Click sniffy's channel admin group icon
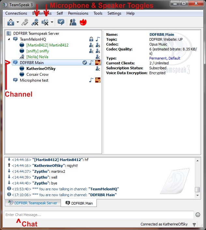The image size is (206, 230). pyautogui.click(x=91, y=51)
